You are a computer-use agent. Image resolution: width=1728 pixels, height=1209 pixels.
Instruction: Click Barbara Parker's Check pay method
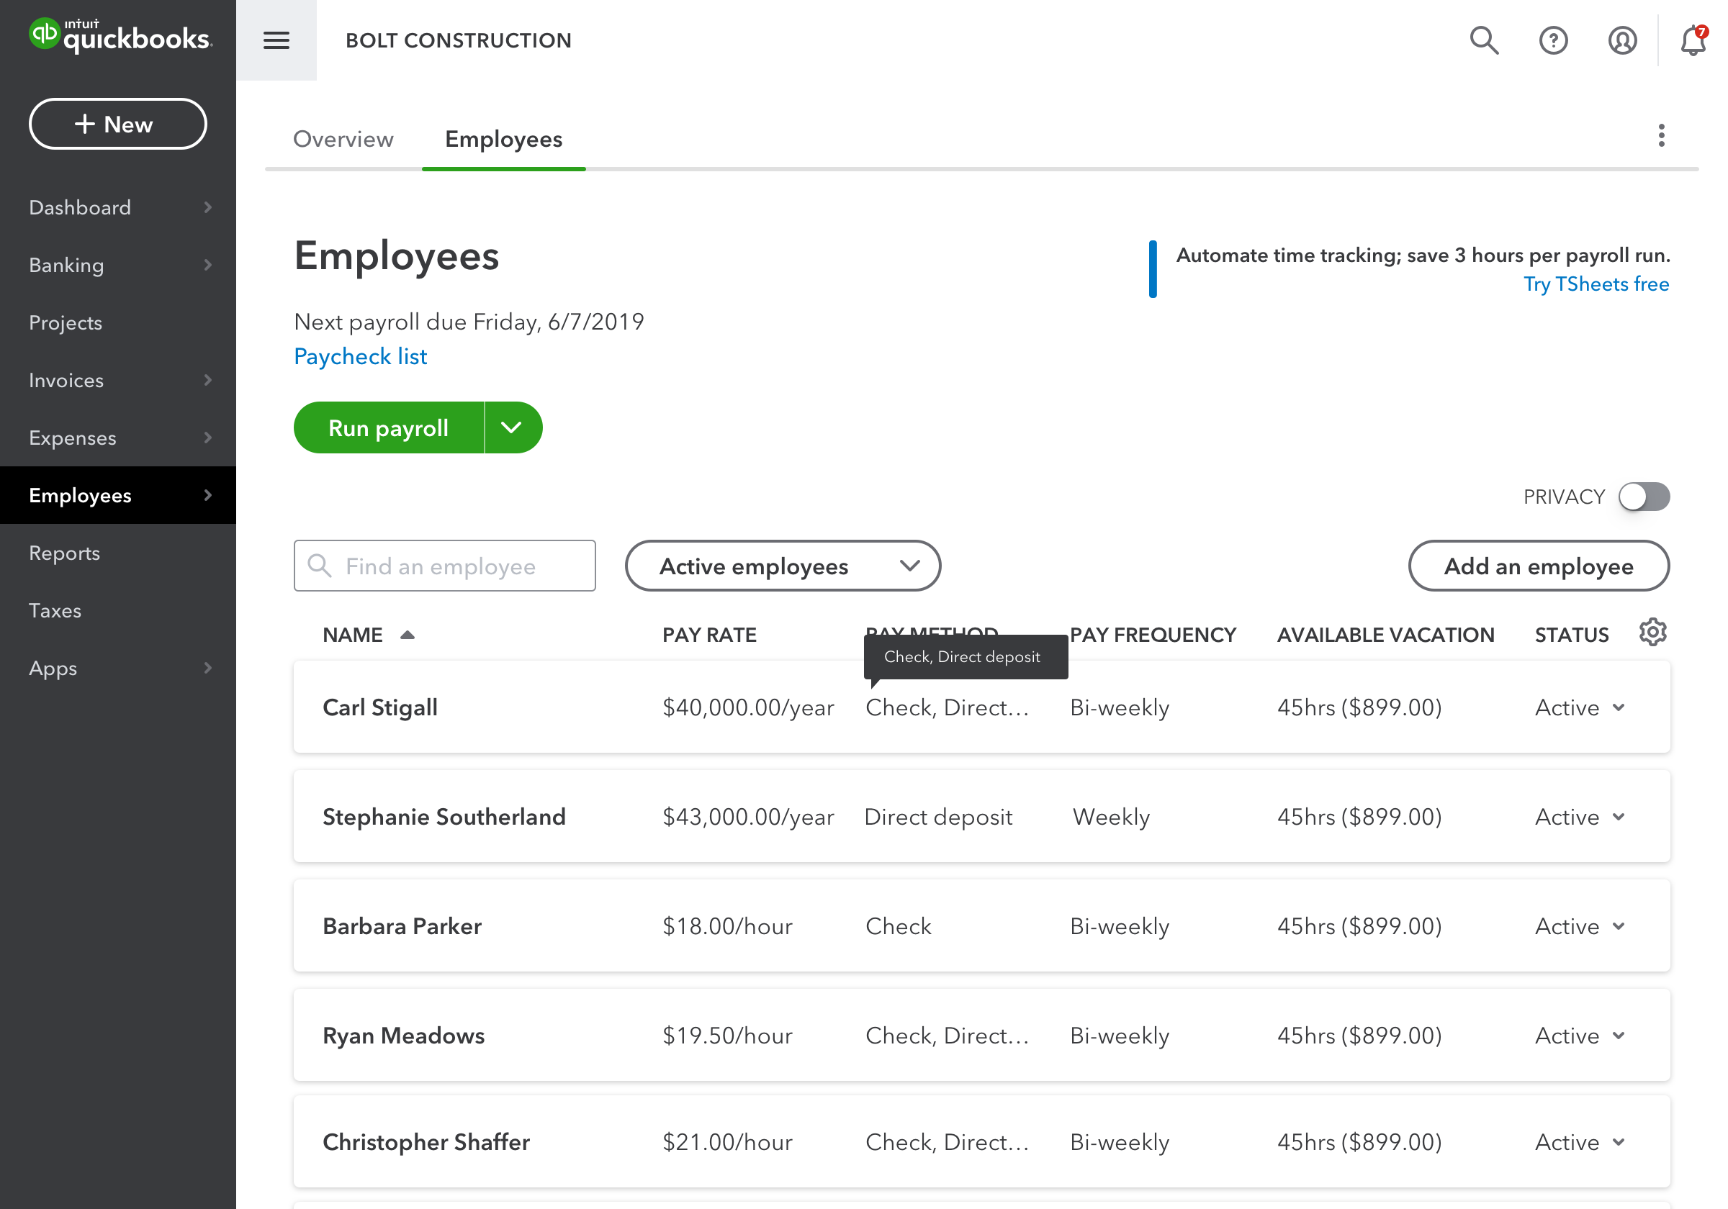898,926
